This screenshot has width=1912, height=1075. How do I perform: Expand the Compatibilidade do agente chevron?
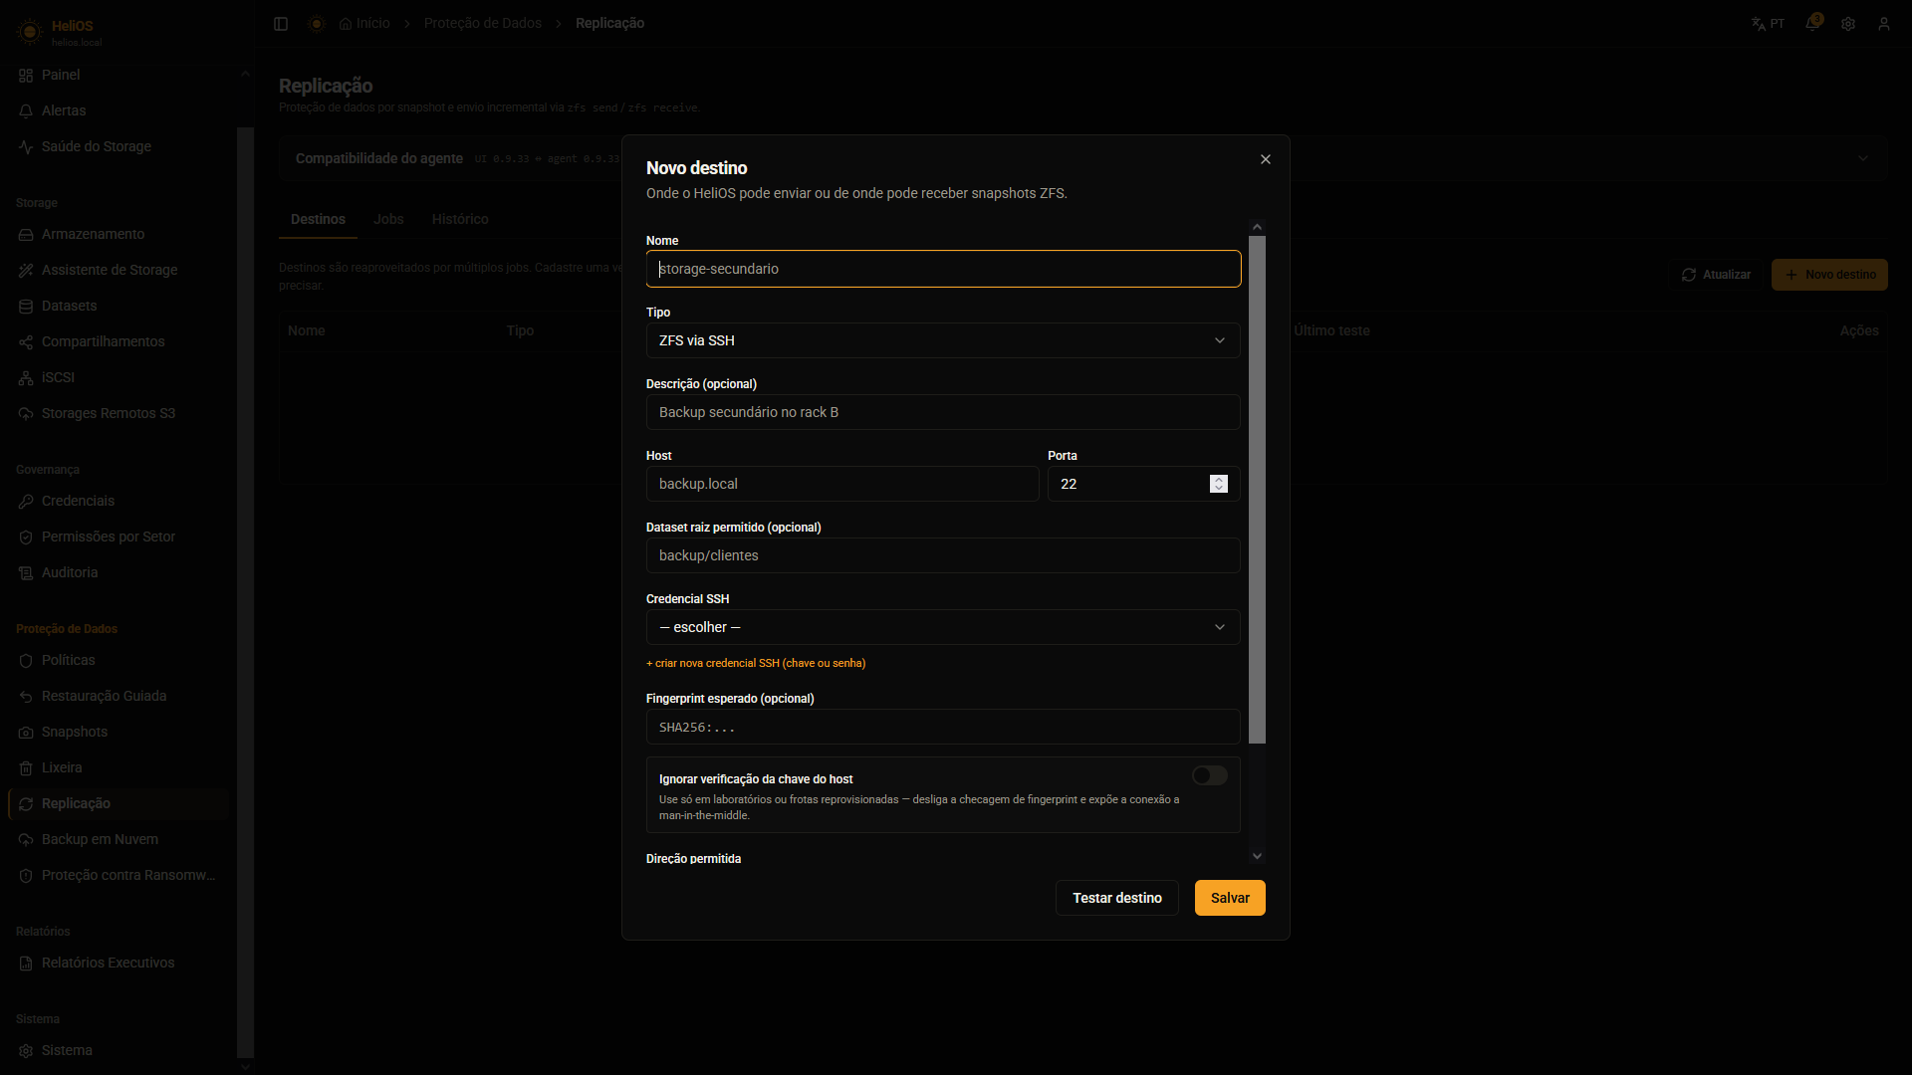click(x=1863, y=158)
